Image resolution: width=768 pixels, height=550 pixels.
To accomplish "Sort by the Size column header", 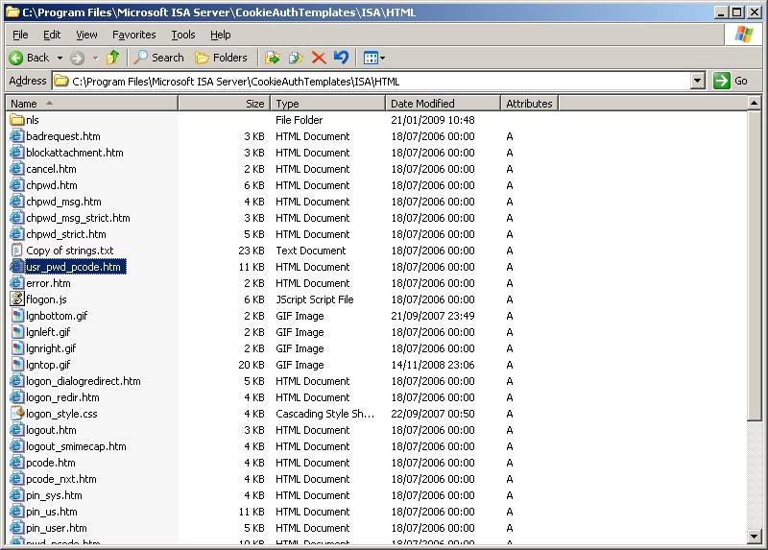I will pos(224,104).
